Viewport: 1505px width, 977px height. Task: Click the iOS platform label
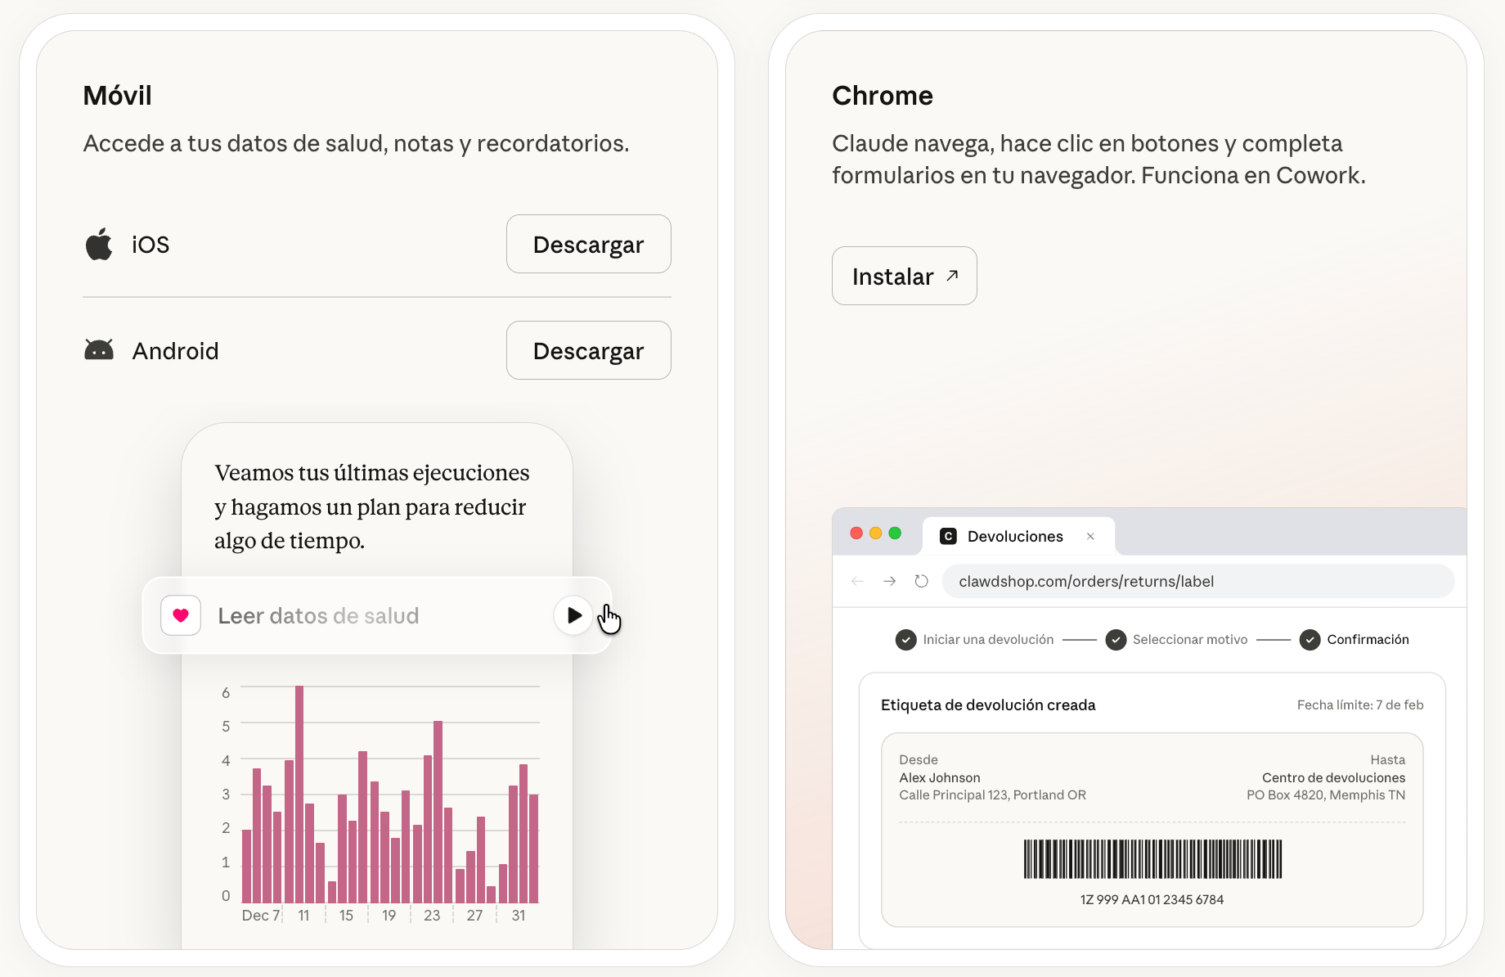point(150,245)
